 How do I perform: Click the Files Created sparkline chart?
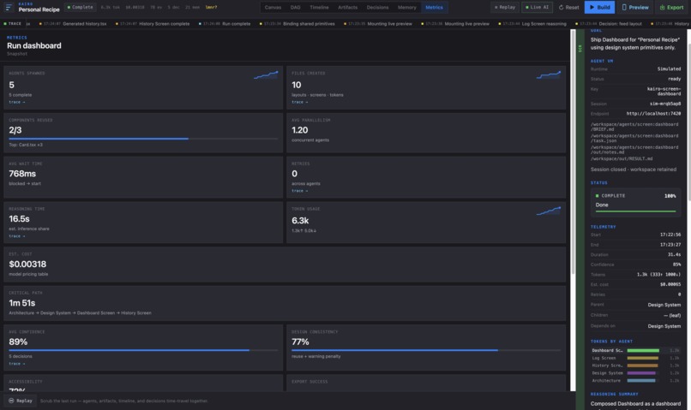pyautogui.click(x=549, y=75)
